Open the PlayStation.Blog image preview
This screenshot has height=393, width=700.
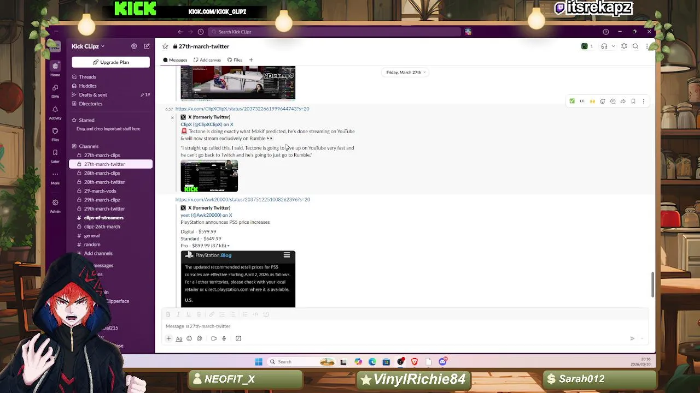(238, 279)
